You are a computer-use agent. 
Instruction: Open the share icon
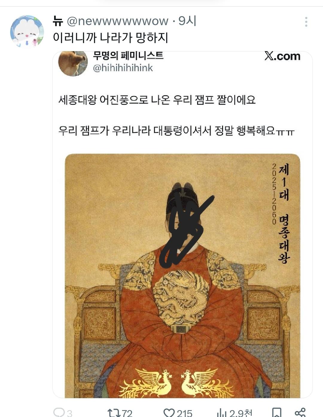(300, 413)
